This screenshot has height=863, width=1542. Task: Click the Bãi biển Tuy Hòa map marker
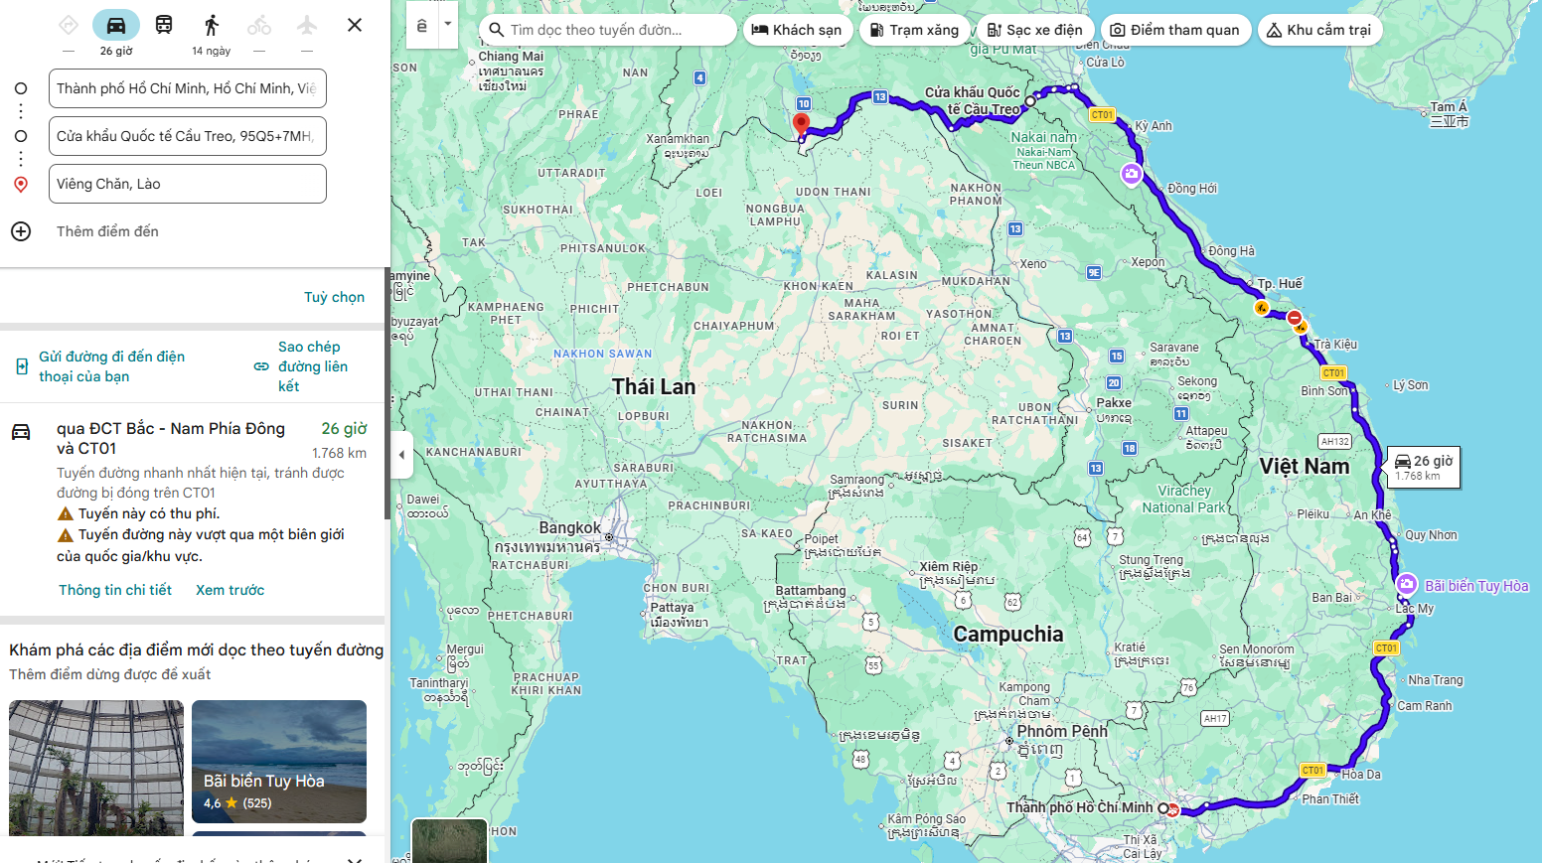pyautogui.click(x=1406, y=584)
